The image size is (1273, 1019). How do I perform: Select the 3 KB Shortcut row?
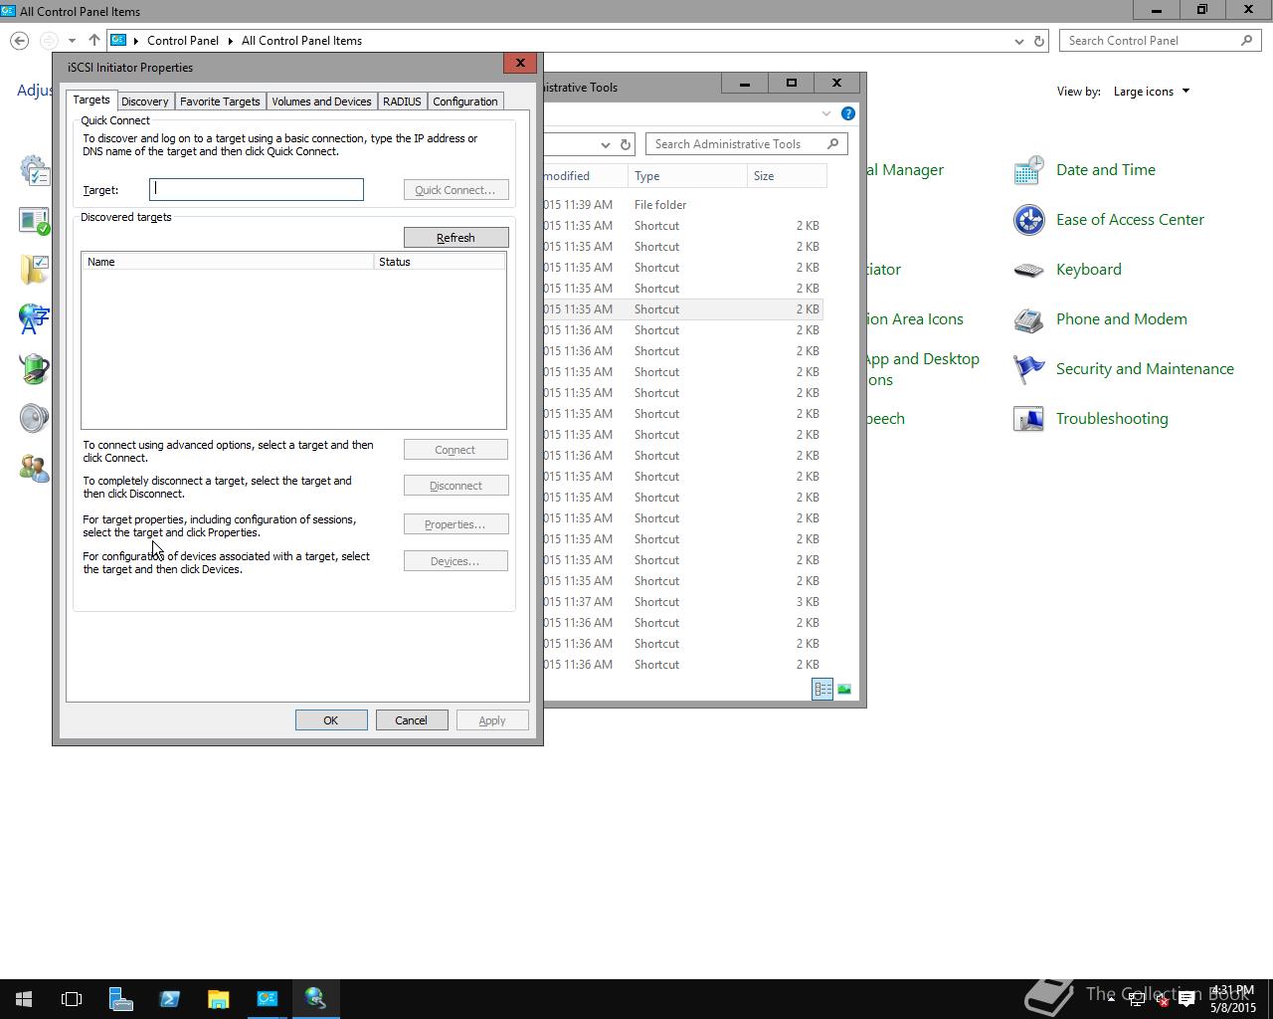[x=683, y=602]
